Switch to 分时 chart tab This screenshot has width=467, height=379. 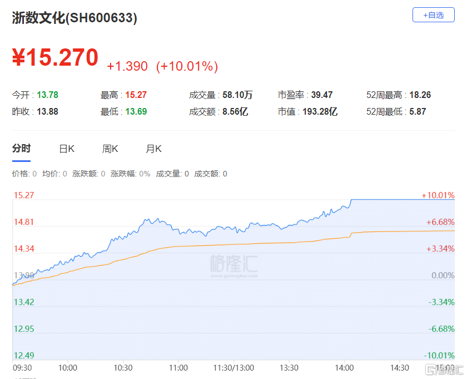click(21, 148)
